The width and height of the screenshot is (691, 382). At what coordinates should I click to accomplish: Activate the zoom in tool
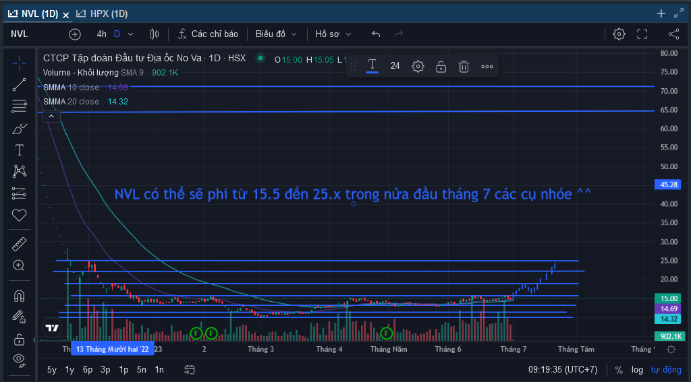click(x=19, y=265)
